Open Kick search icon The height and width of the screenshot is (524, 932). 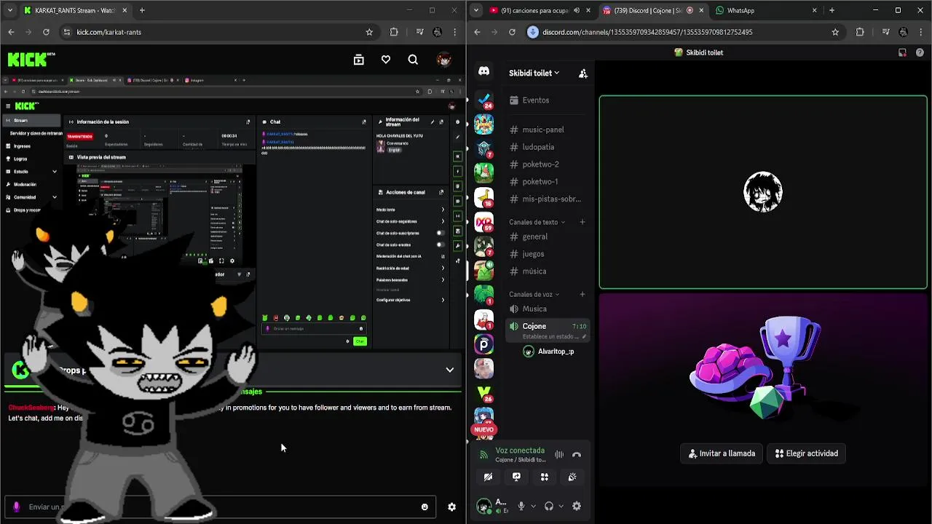pos(413,60)
